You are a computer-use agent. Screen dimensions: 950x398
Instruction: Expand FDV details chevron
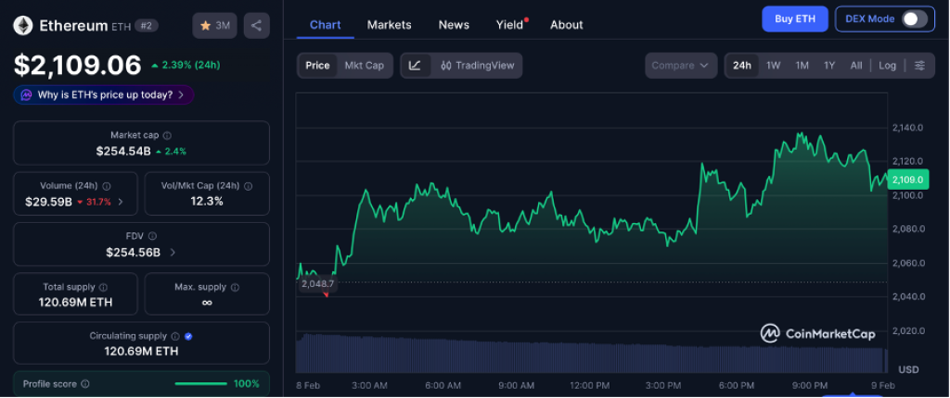point(173,252)
